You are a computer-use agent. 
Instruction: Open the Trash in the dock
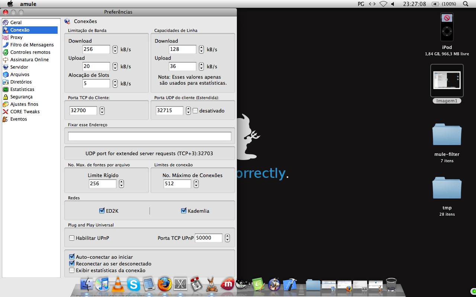click(x=391, y=285)
